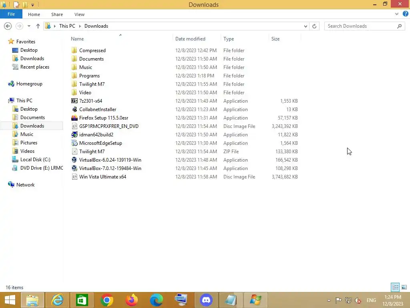Select the Twilight M7 folder row
The width and height of the screenshot is (410, 308).
(184, 84)
